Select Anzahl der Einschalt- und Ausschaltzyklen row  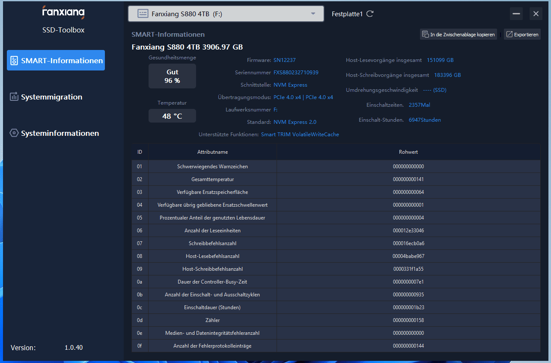coord(336,295)
